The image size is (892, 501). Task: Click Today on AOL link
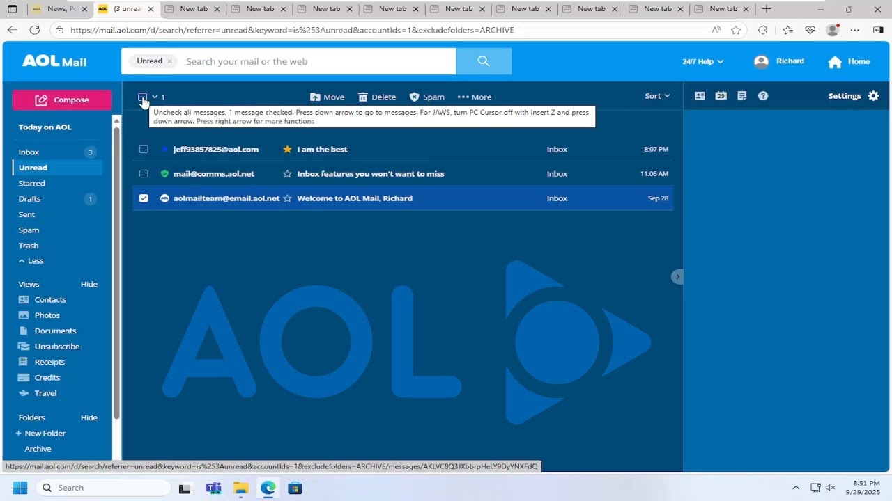pos(45,127)
